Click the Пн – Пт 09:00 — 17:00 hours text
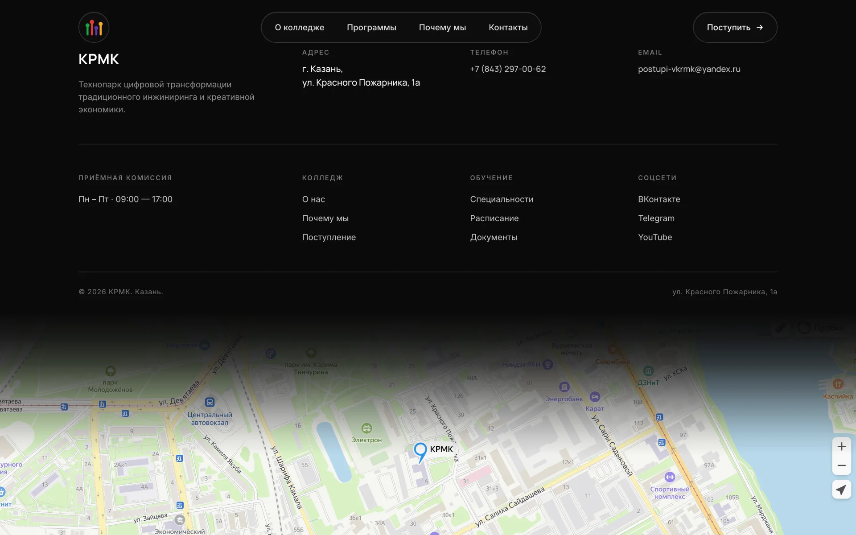The height and width of the screenshot is (535, 856). [125, 199]
